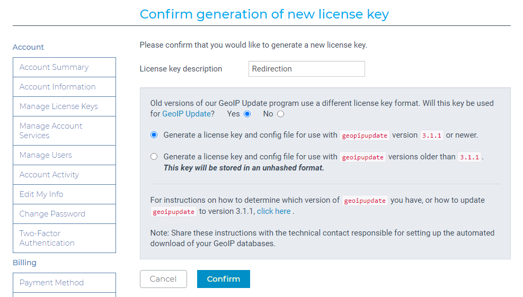Open Two-Factor Authentication settings
Viewport: 523px width, 297px height.
[x=64, y=238]
